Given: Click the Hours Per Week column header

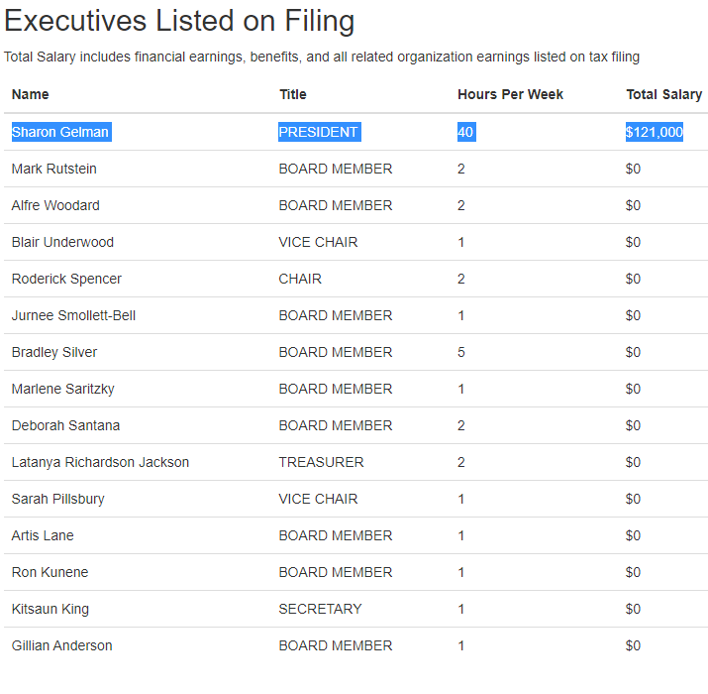Looking at the screenshot, I should click(x=510, y=94).
